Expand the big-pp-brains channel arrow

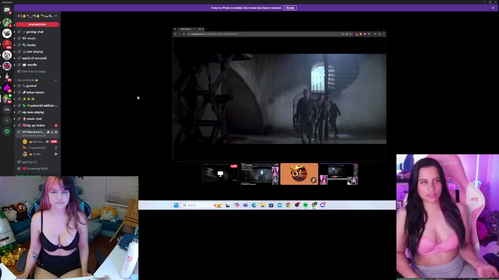click(x=15, y=125)
